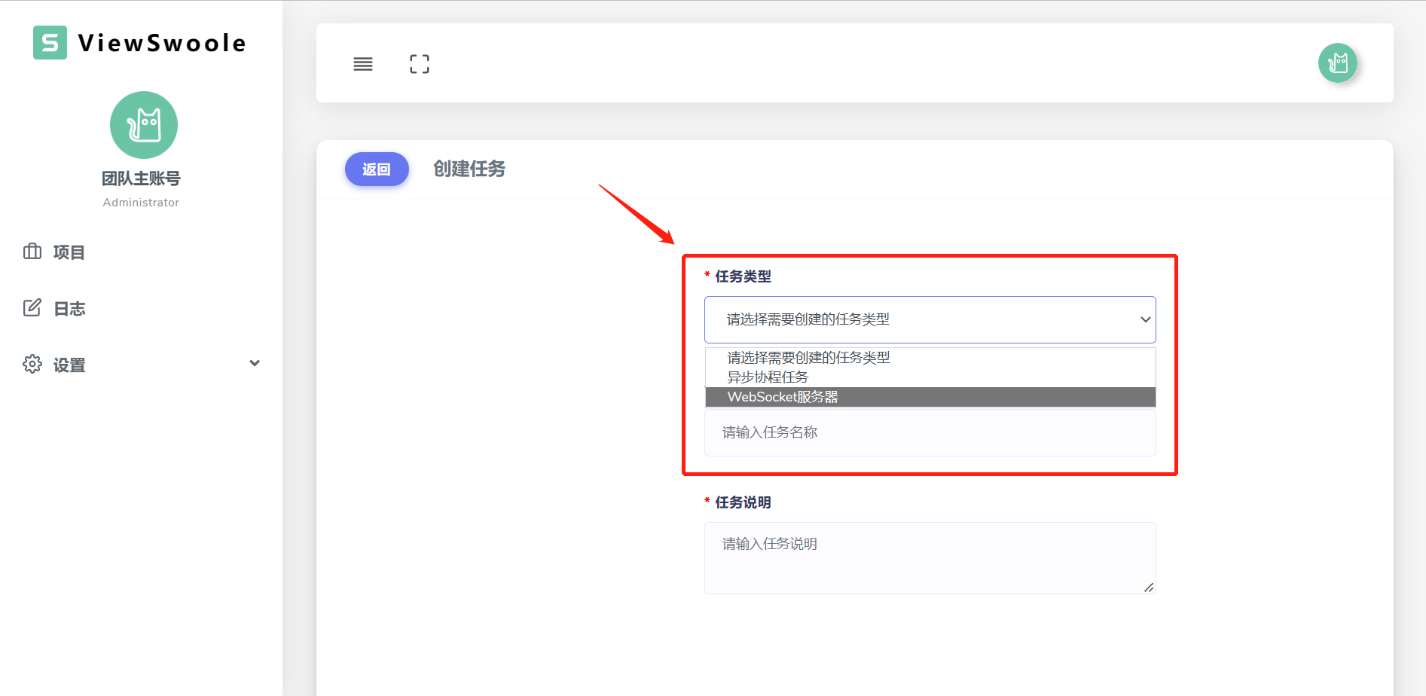Toggle the sidebar with hamburger menu icon
Image resolution: width=1426 pixels, height=696 pixels.
click(x=363, y=64)
